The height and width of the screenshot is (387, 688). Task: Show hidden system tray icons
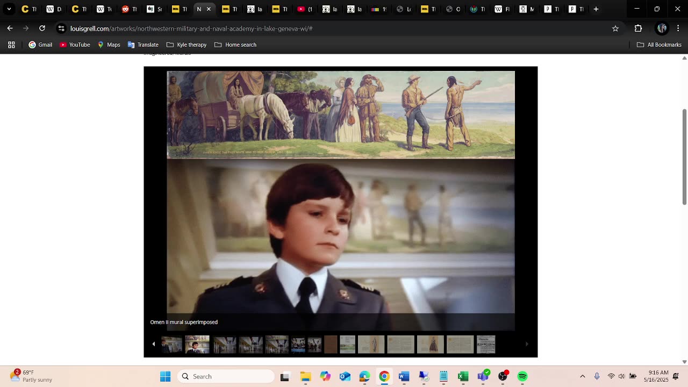coord(583,376)
